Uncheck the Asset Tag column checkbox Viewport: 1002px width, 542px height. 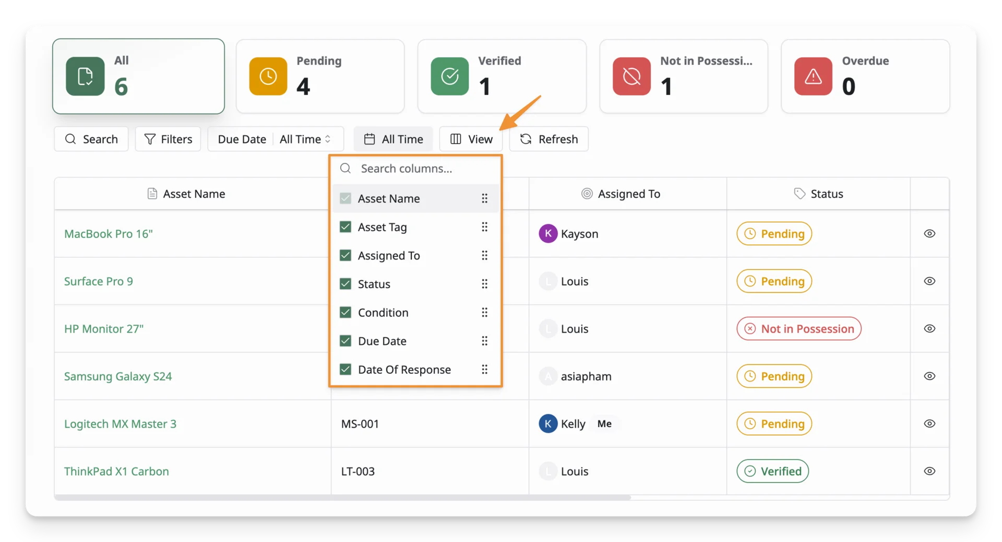point(345,227)
